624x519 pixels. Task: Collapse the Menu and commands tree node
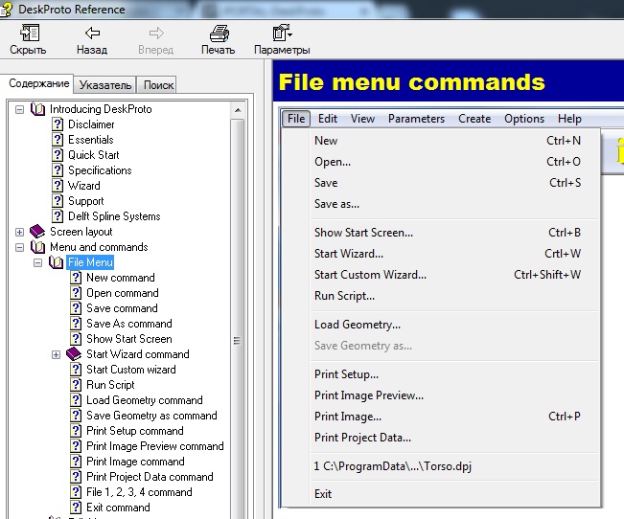pyautogui.click(x=19, y=247)
